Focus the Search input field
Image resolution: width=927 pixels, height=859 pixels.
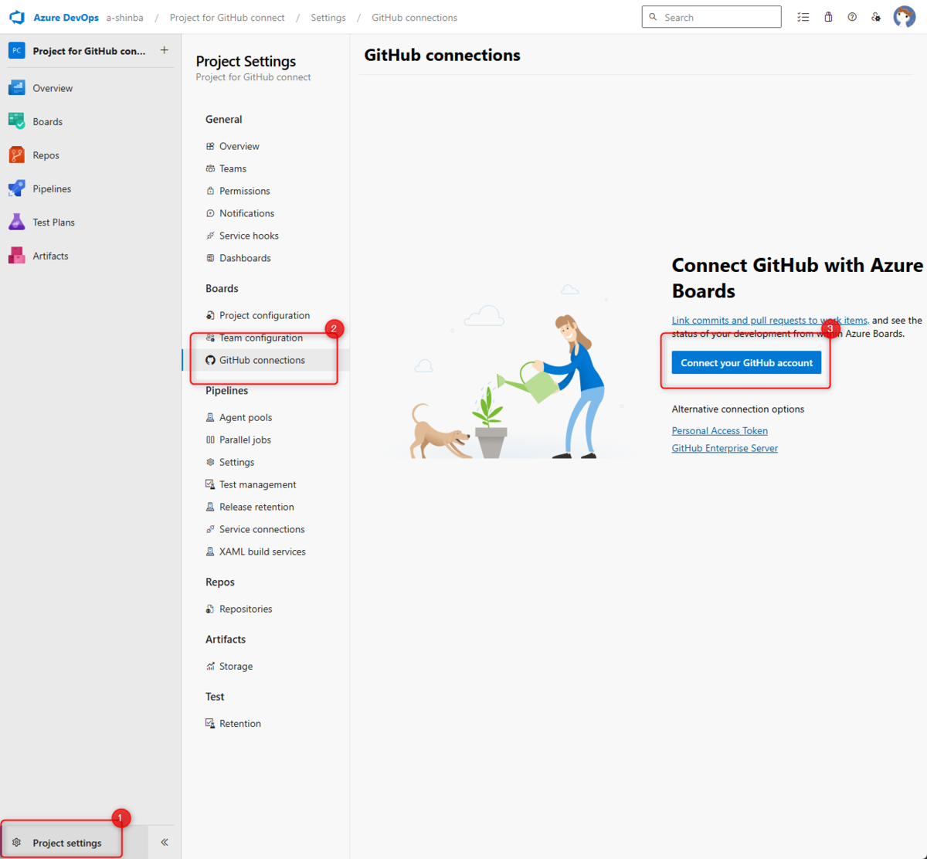pyautogui.click(x=711, y=17)
